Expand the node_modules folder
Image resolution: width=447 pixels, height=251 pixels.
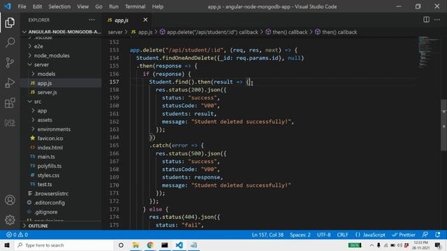click(x=52, y=56)
